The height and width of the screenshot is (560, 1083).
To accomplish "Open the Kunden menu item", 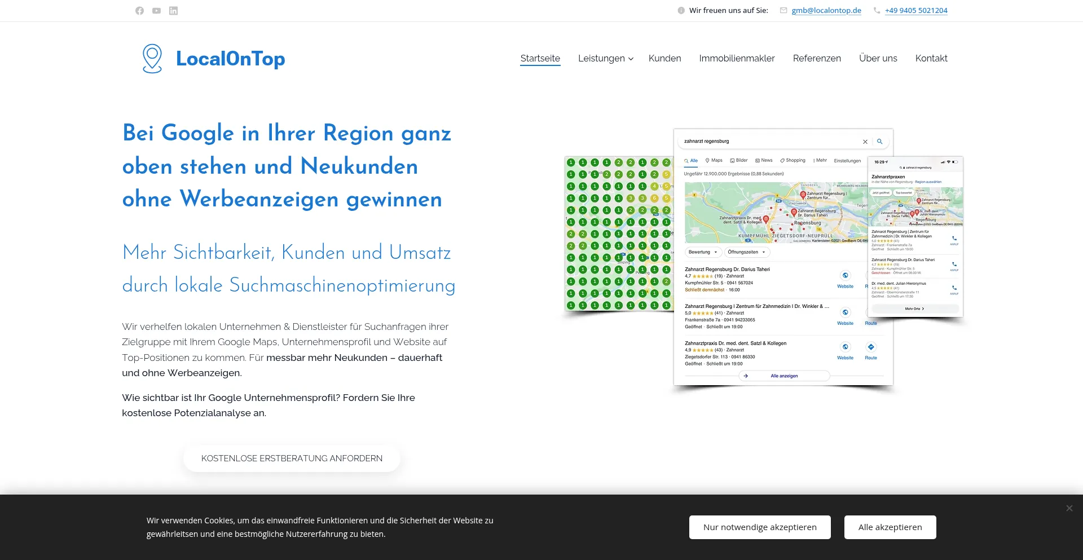I will click(x=664, y=59).
